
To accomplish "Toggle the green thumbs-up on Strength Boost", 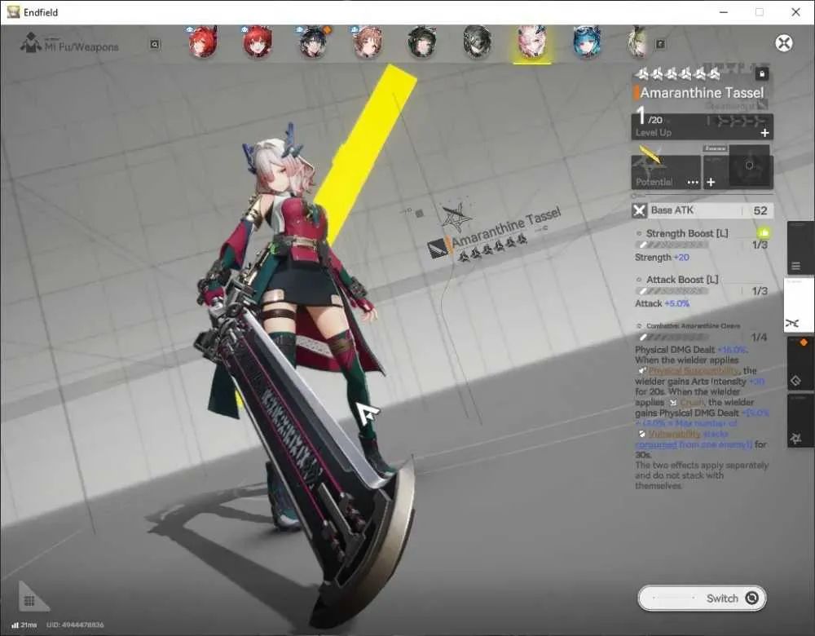I will tap(764, 232).
